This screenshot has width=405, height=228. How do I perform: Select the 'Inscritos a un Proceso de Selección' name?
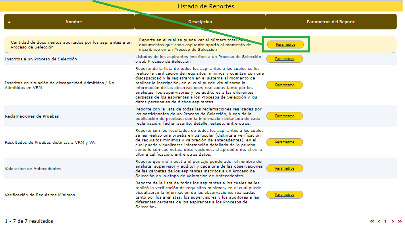click(x=41, y=59)
